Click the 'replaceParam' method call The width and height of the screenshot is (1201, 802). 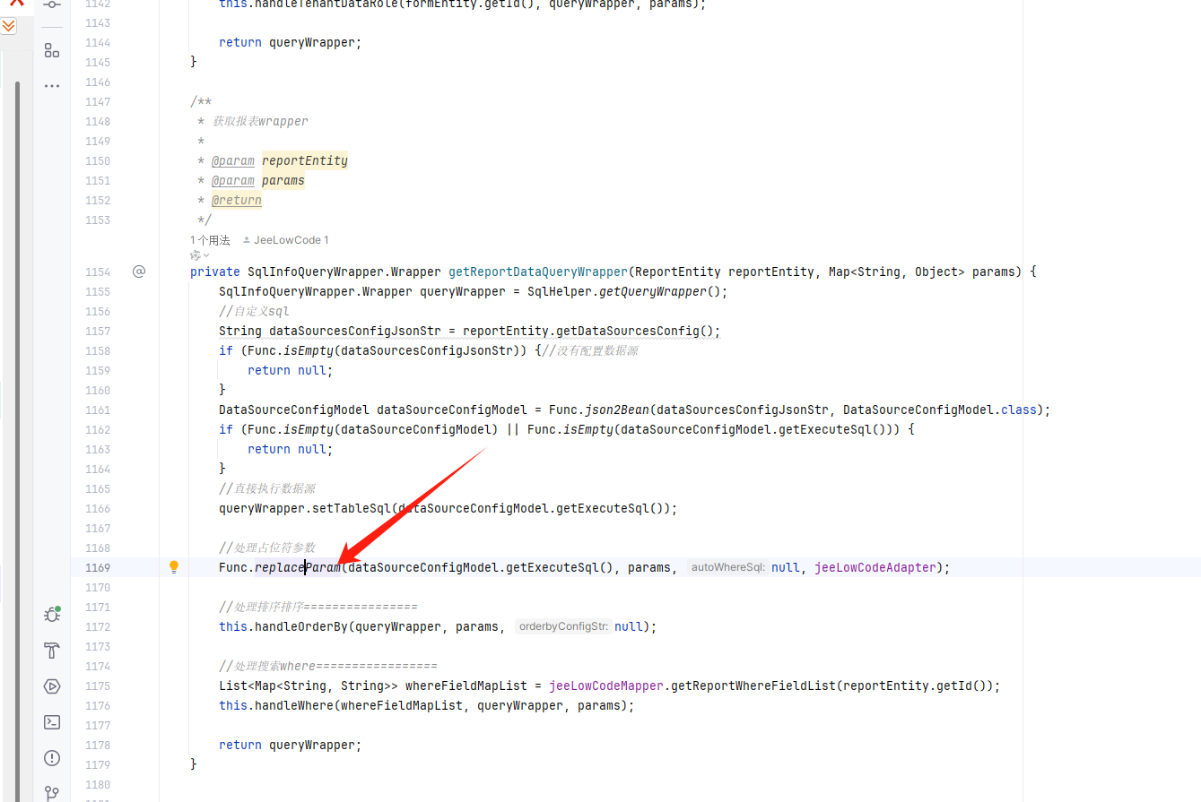[x=298, y=567]
